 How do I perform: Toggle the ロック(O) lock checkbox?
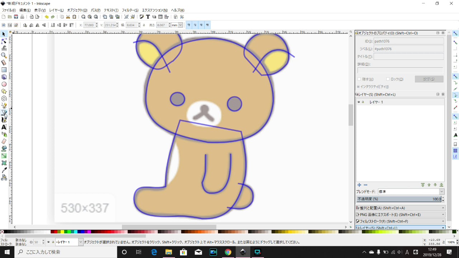[x=388, y=79]
